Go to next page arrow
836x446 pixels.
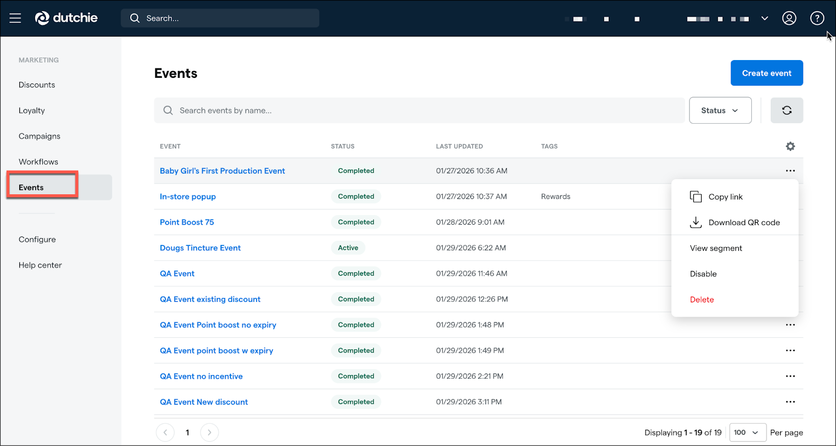pyautogui.click(x=210, y=432)
